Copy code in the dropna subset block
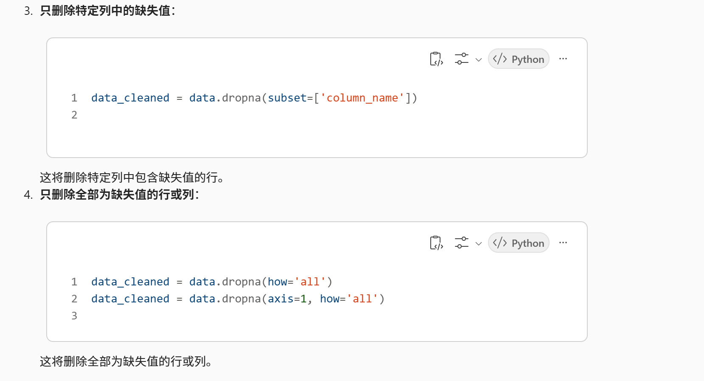 tap(436, 59)
